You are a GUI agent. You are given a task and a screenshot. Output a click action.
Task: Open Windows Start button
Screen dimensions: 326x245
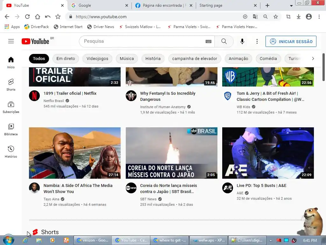click(8, 240)
